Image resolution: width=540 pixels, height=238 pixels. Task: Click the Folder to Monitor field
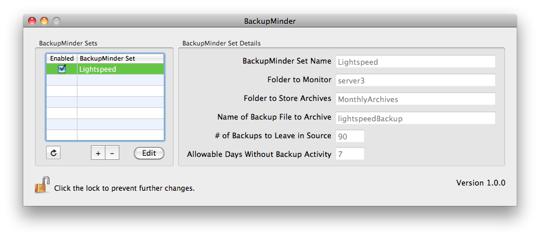pos(415,80)
